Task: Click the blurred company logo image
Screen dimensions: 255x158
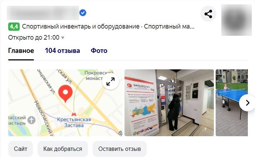Action: [x=236, y=20]
